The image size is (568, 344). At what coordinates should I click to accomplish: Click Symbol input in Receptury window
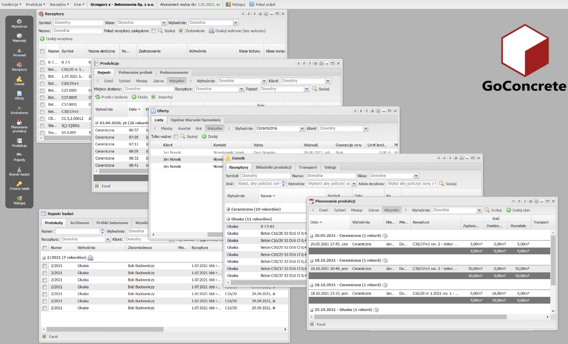[78, 23]
